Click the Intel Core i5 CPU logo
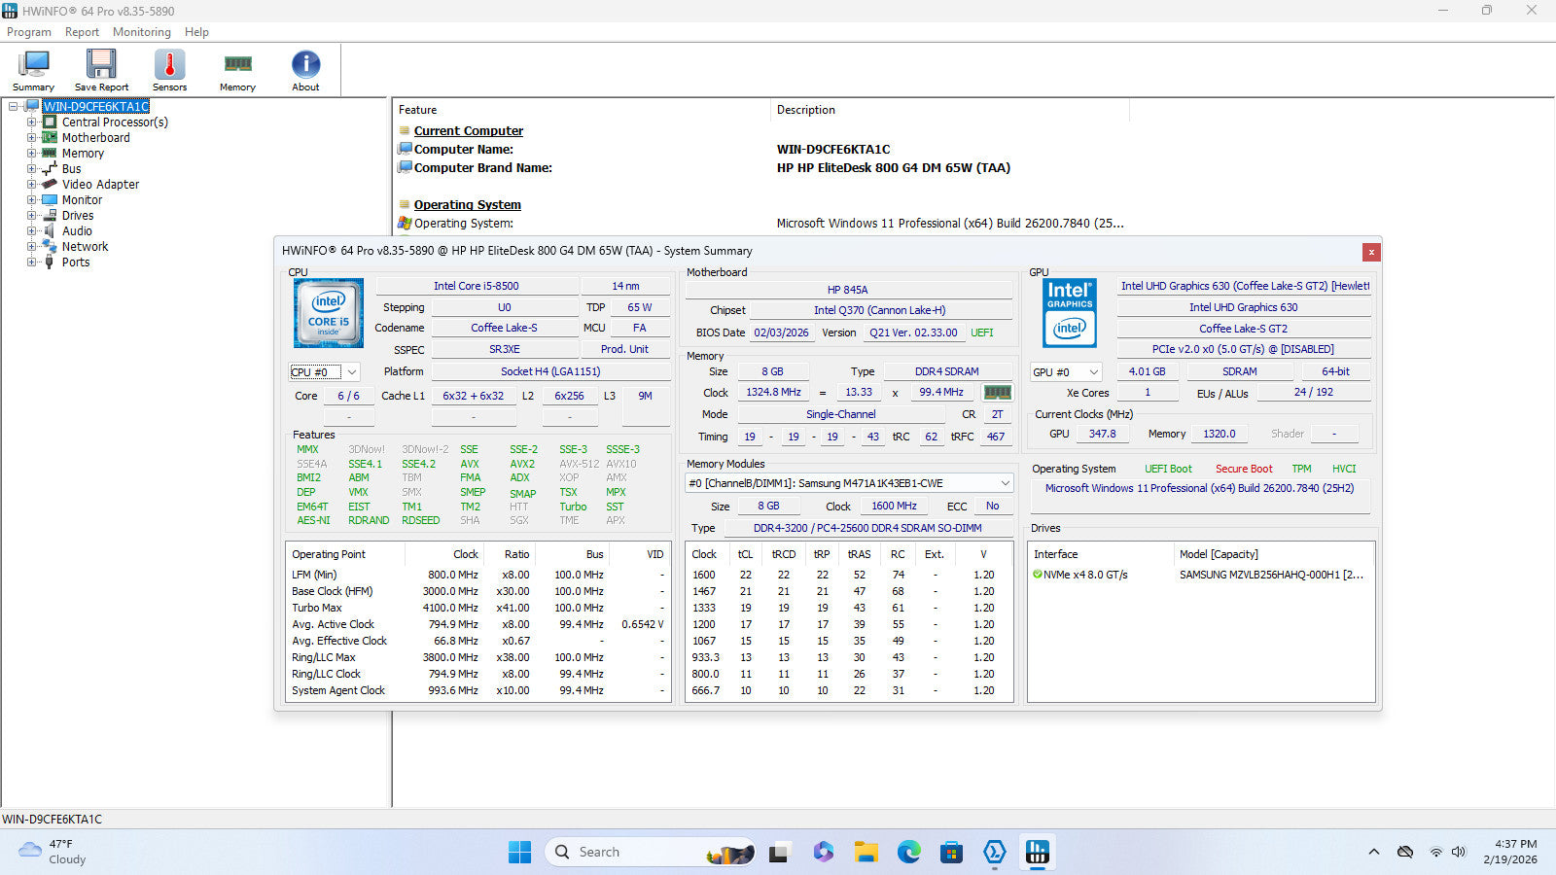The width and height of the screenshot is (1556, 875). (329, 313)
